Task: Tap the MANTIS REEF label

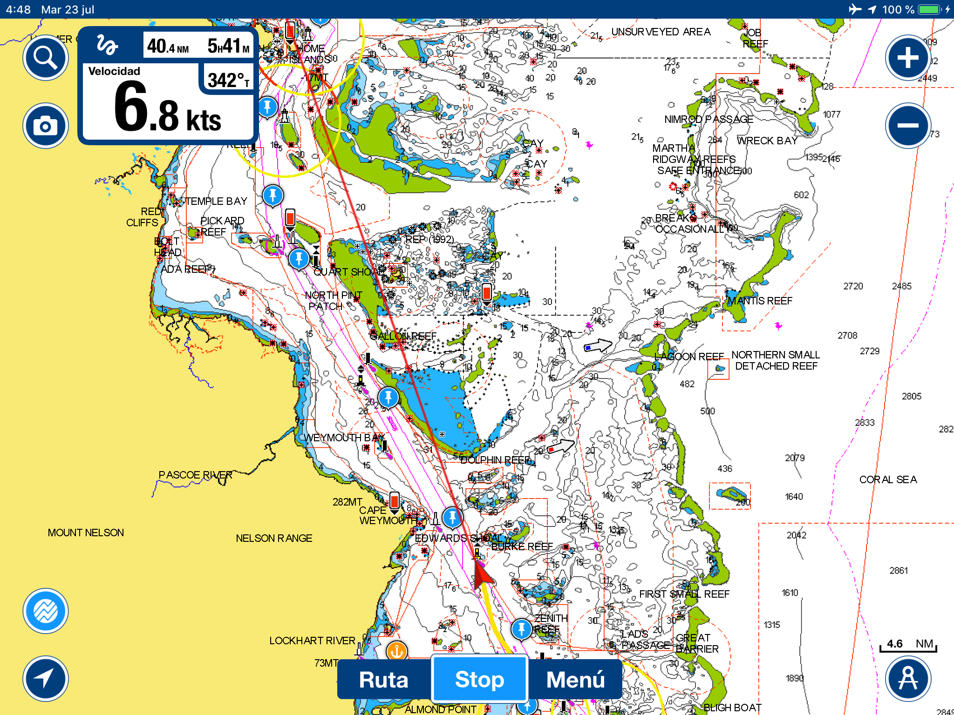Action: (760, 301)
